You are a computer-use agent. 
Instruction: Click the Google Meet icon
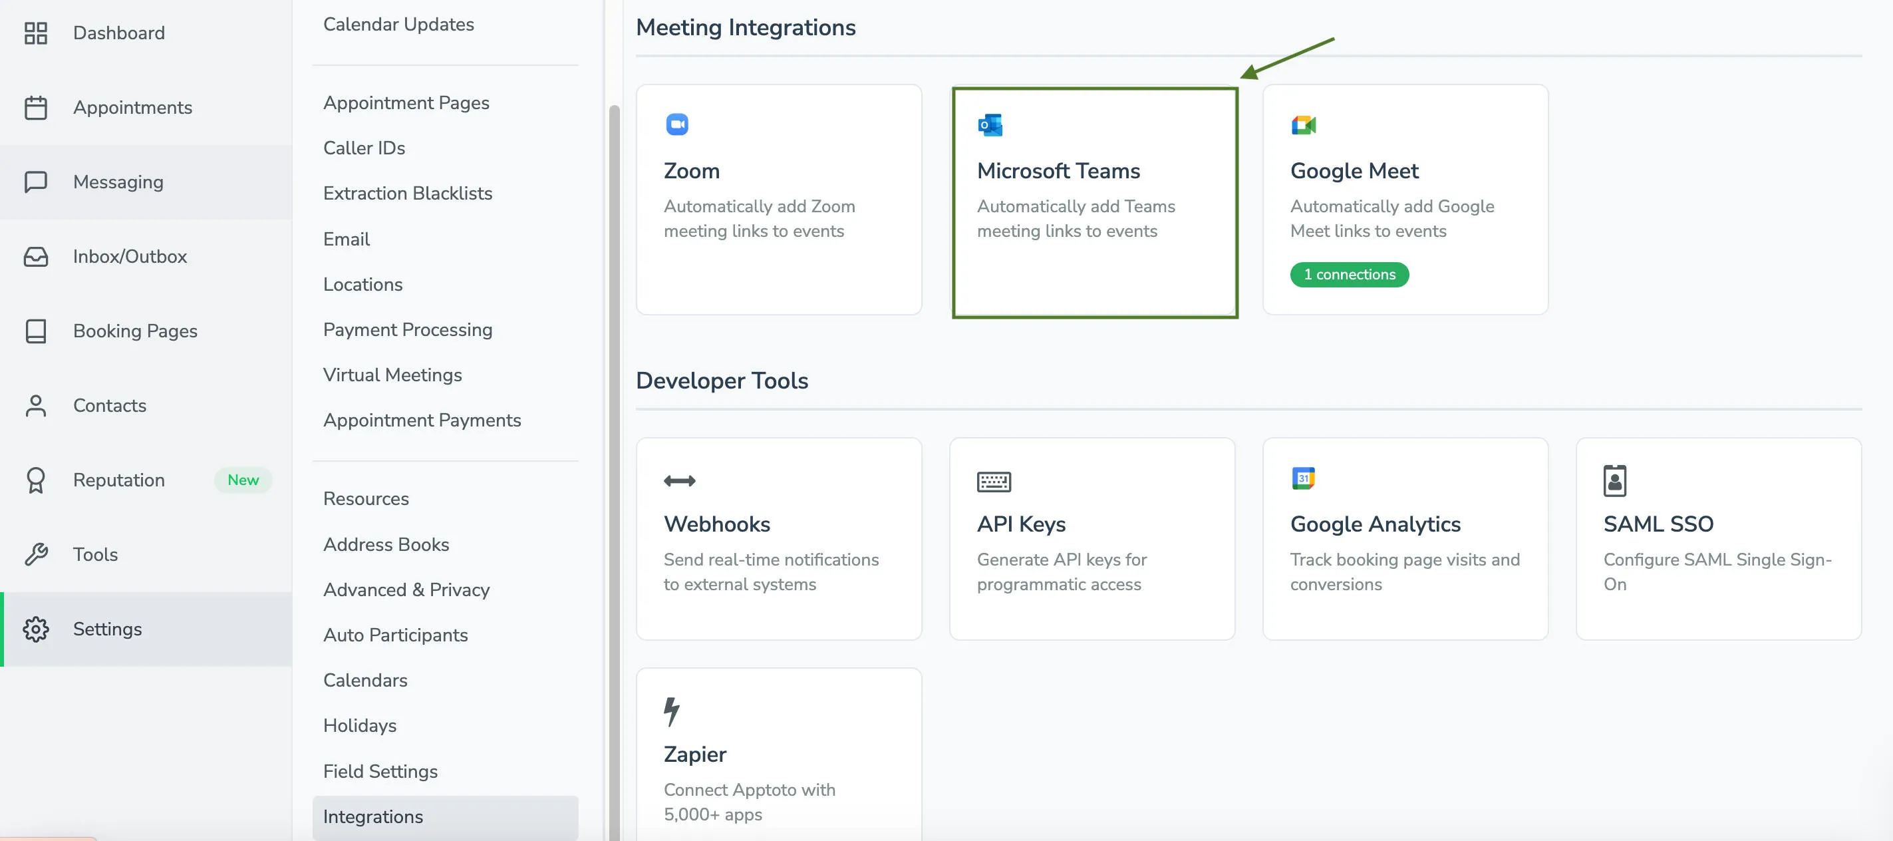[x=1303, y=124]
